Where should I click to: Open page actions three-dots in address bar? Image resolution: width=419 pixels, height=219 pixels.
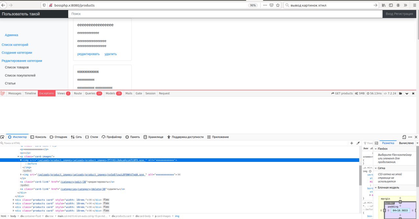pos(265,5)
